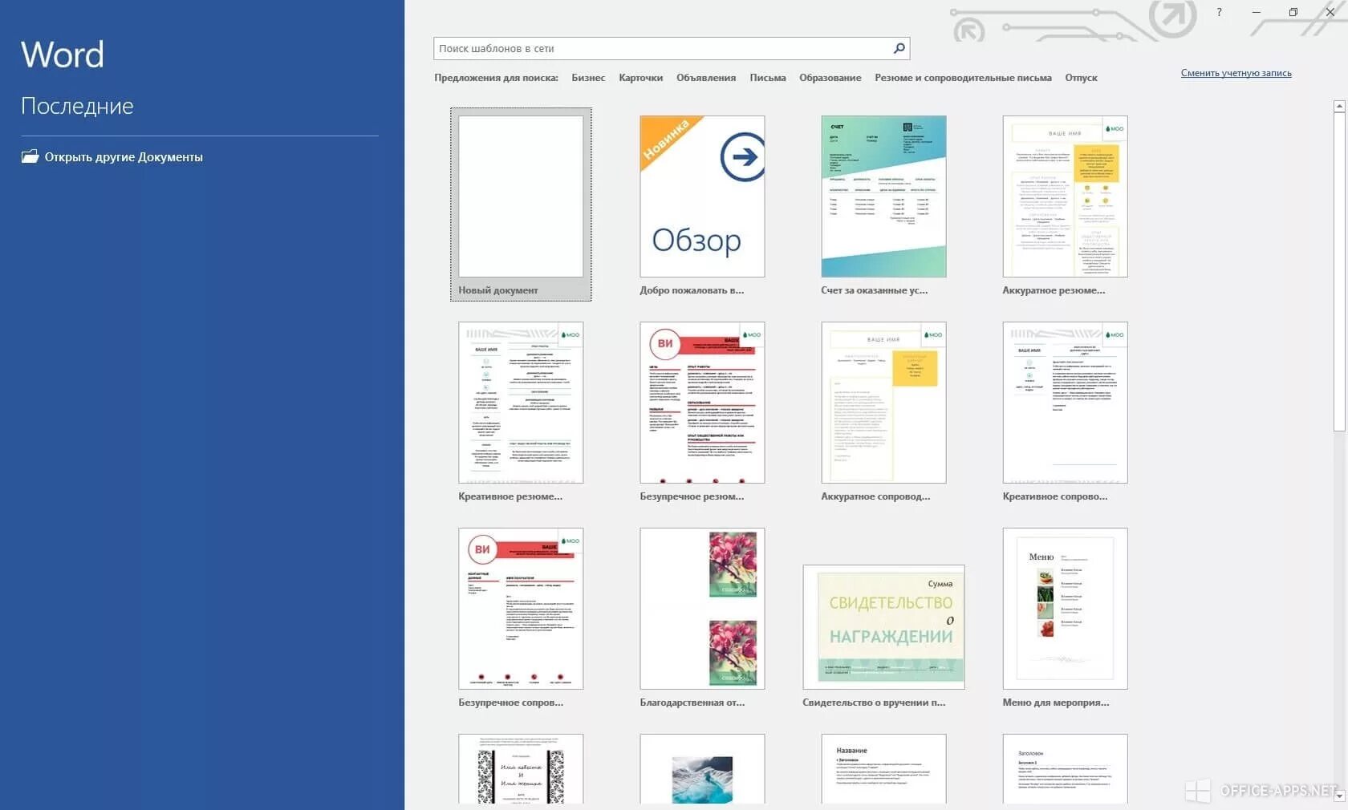Click the Предложения для поиска label

(496, 78)
